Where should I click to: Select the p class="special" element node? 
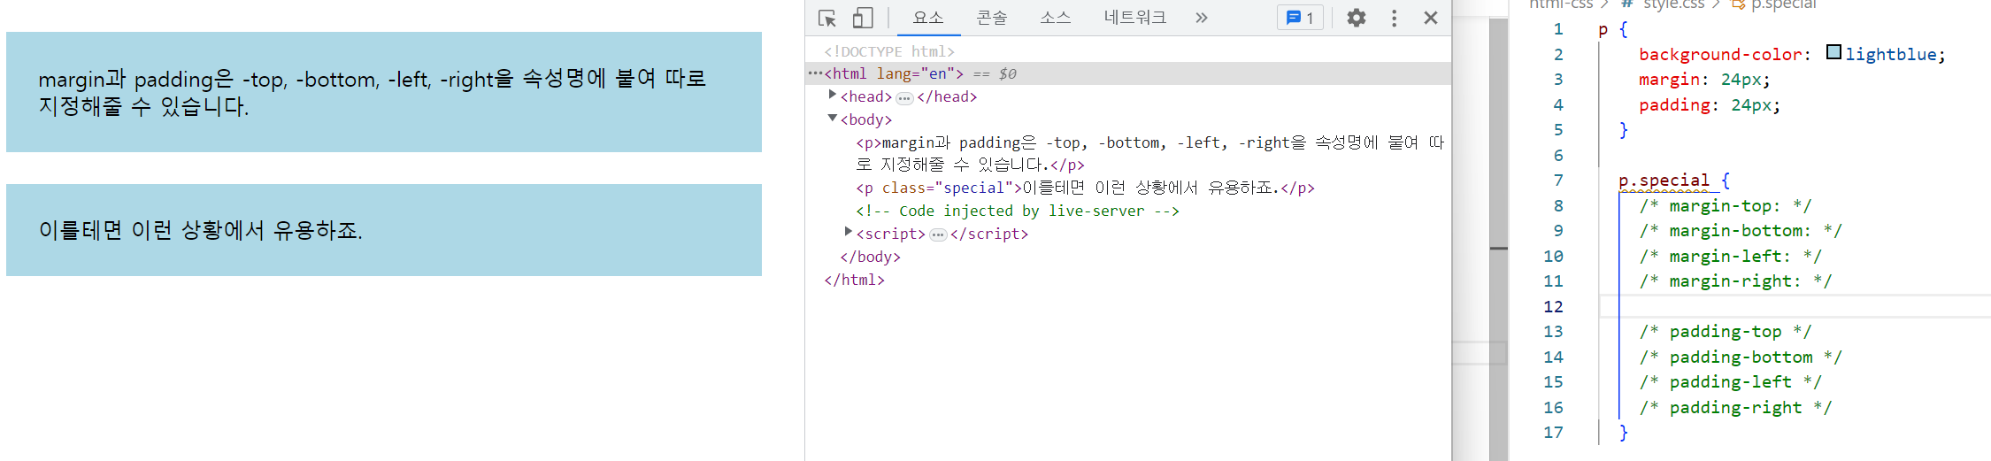pyautogui.click(x=1085, y=188)
